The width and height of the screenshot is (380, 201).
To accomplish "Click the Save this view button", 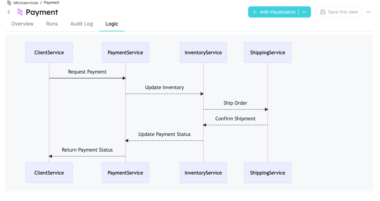I will [x=339, y=12].
